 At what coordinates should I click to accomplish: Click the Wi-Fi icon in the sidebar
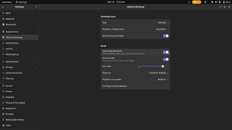click(x=3, y=13)
